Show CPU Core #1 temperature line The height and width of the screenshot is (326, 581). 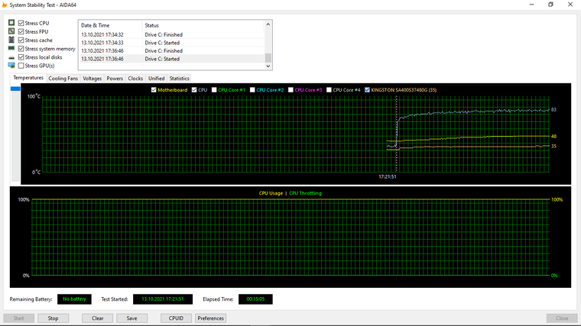pos(214,90)
